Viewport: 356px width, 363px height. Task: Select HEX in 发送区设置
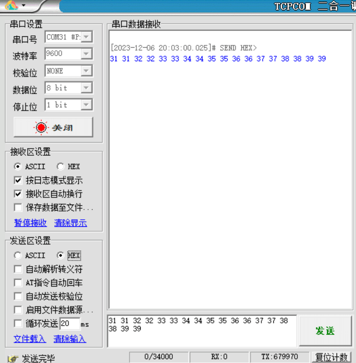(x=60, y=256)
